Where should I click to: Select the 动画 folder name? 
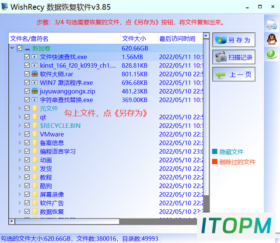click(x=45, y=160)
